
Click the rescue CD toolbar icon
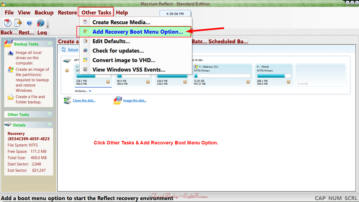[8, 23]
